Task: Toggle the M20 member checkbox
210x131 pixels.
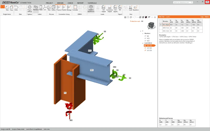Action: tap(145, 39)
